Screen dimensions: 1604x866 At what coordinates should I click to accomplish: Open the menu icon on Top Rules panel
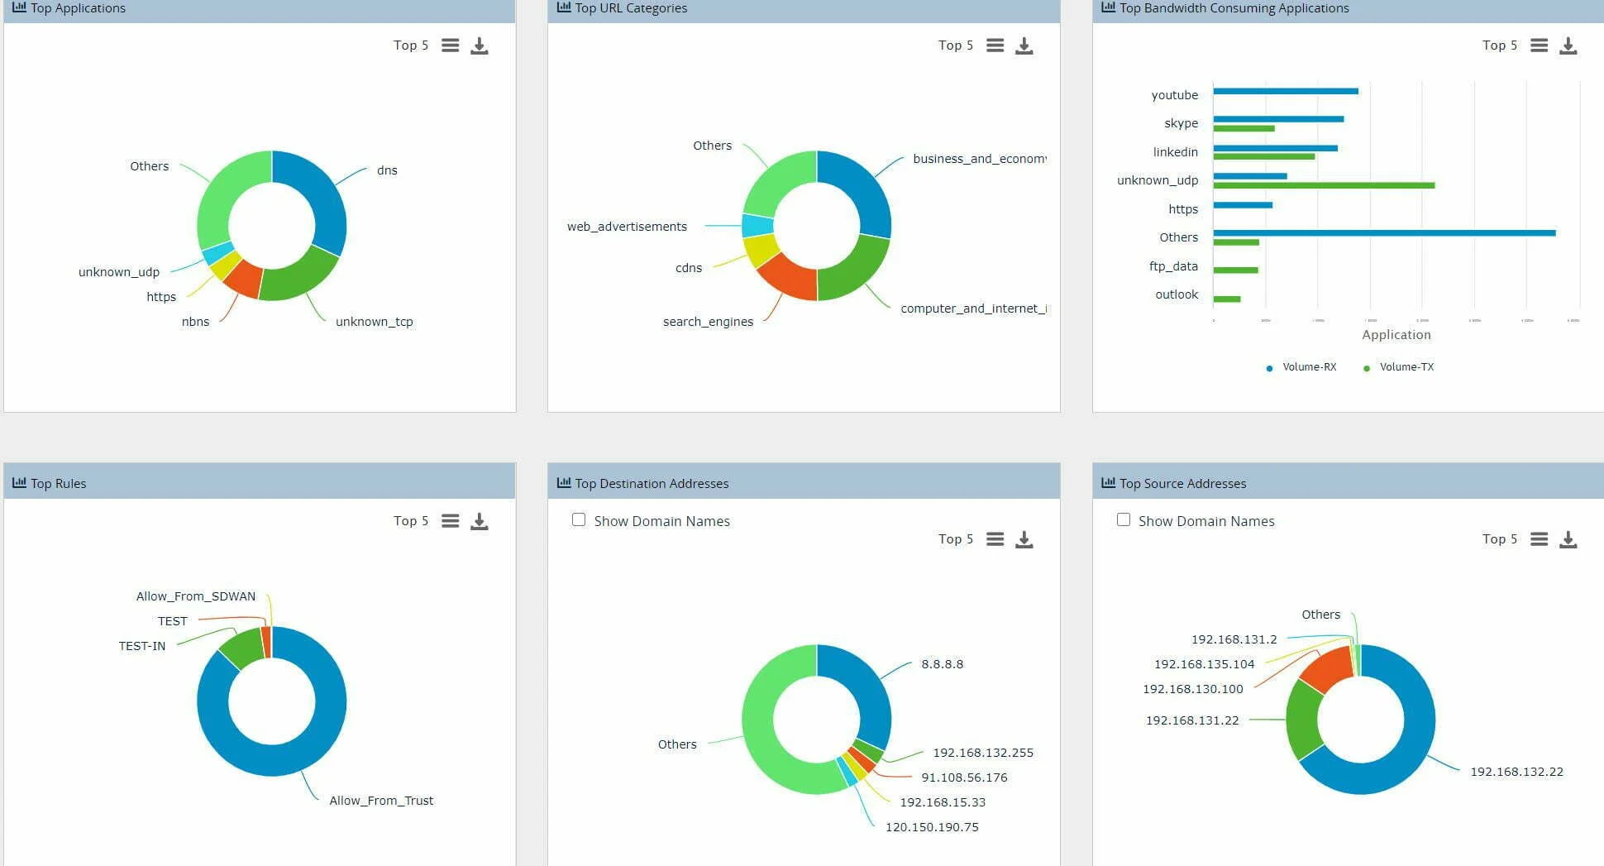[450, 521]
